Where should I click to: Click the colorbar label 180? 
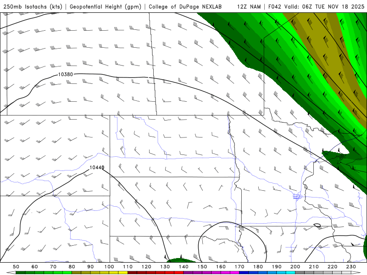click(x=258, y=267)
